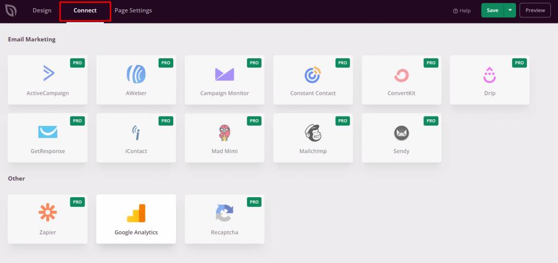
Task: Click the PRO badge on Constant Contact card
Action: [x=343, y=63]
